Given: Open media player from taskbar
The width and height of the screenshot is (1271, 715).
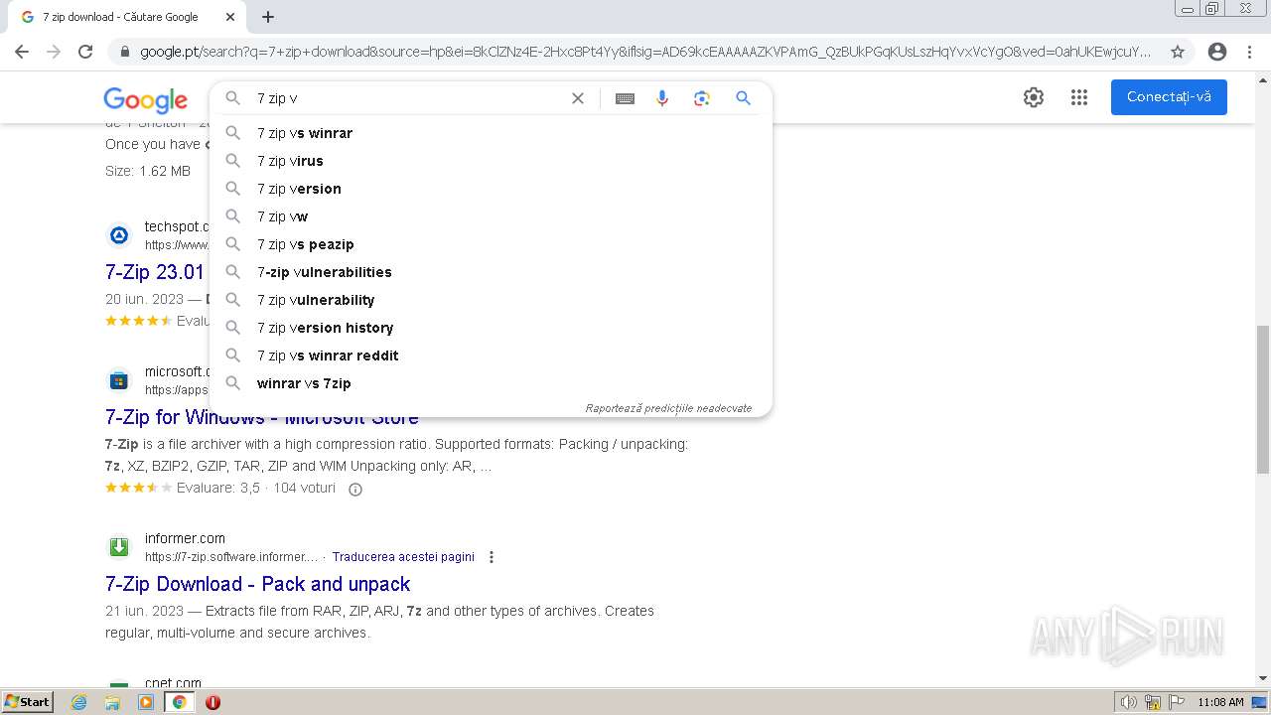Looking at the screenshot, I should pyautogui.click(x=146, y=702).
